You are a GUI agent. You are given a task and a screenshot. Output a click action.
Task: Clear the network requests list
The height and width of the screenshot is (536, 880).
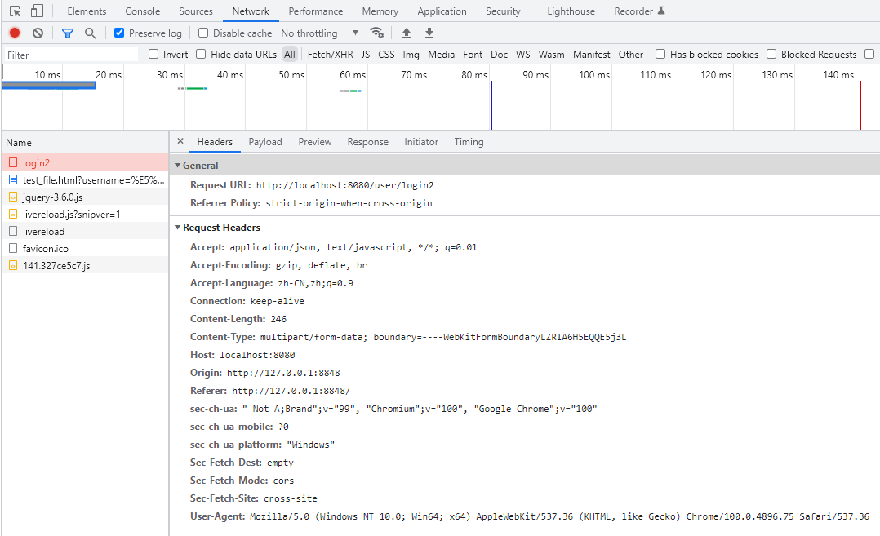(x=37, y=33)
